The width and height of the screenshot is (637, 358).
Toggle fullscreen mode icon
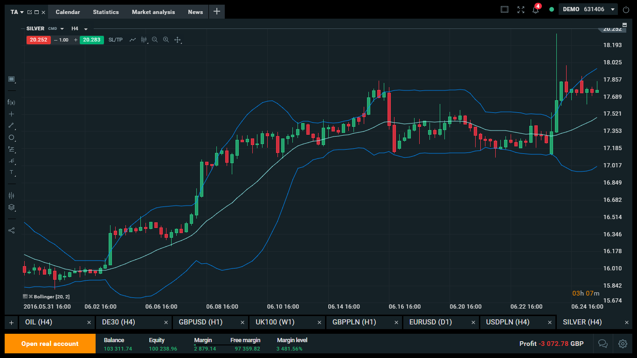point(521,10)
